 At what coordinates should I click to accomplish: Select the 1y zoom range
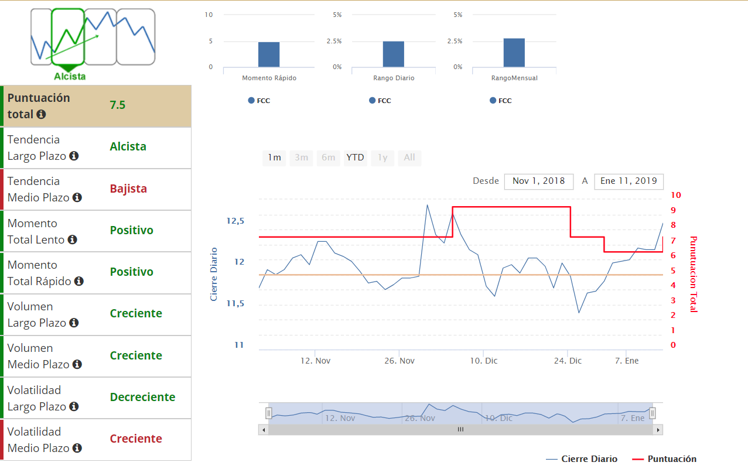click(x=382, y=158)
